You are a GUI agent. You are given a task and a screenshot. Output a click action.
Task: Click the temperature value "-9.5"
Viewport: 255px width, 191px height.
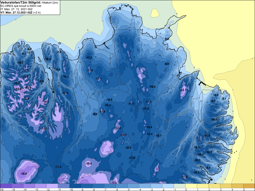[x=41, y=81]
